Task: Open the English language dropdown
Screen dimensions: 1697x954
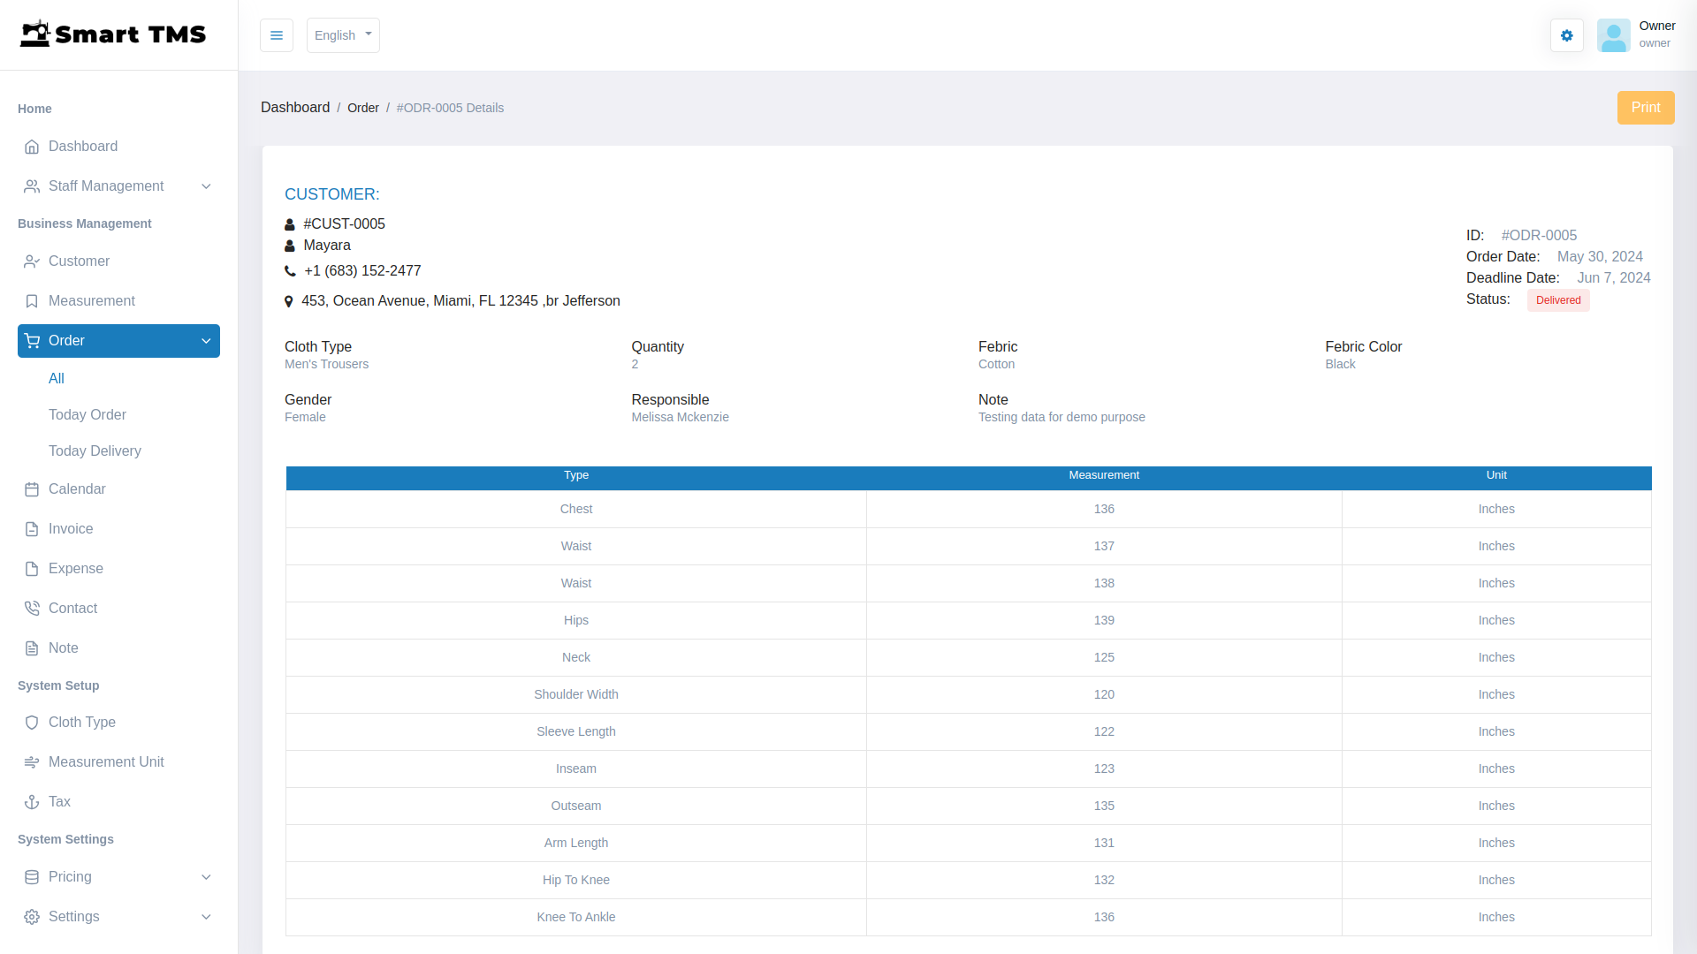Action: tap(342, 35)
